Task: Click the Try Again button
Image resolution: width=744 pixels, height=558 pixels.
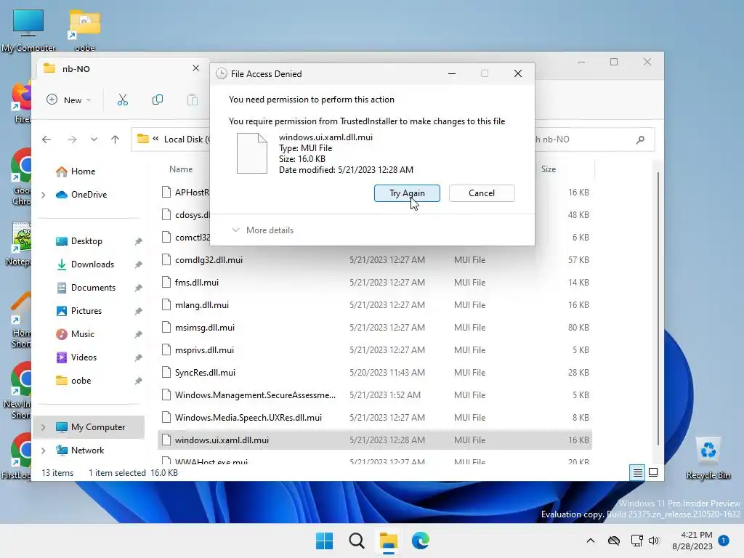Action: [407, 193]
